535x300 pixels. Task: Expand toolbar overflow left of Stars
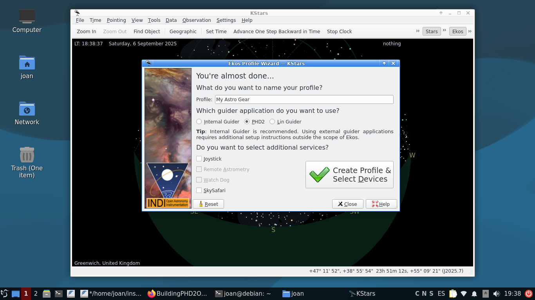(418, 31)
